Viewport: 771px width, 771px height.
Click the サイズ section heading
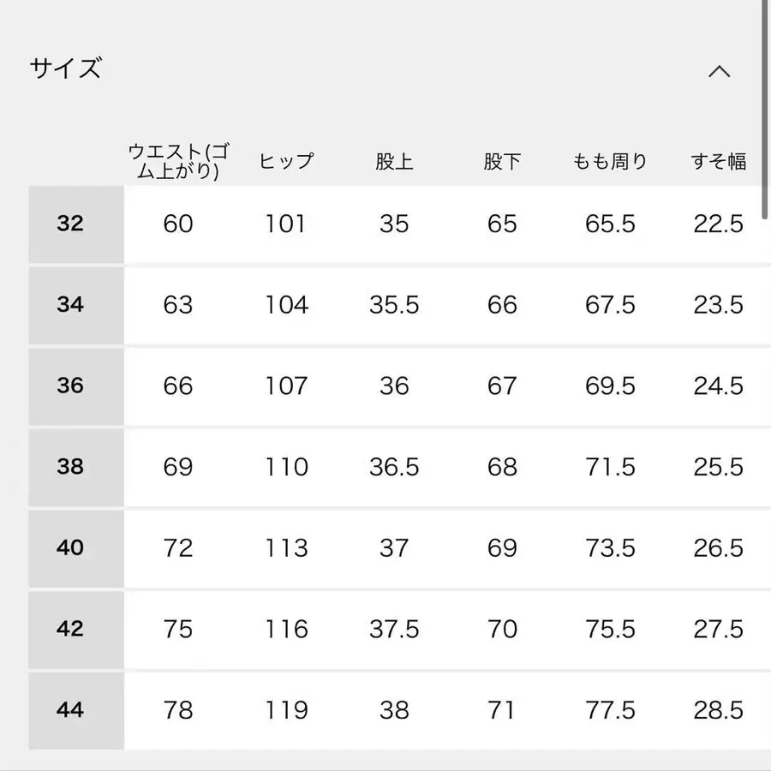tap(66, 69)
